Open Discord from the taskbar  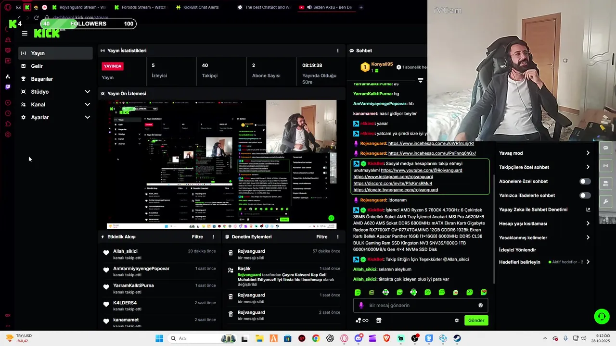point(358,338)
